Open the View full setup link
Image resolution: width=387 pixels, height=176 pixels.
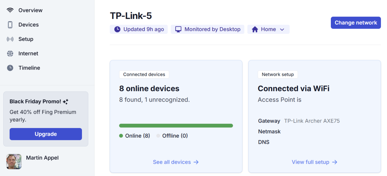[314, 162]
